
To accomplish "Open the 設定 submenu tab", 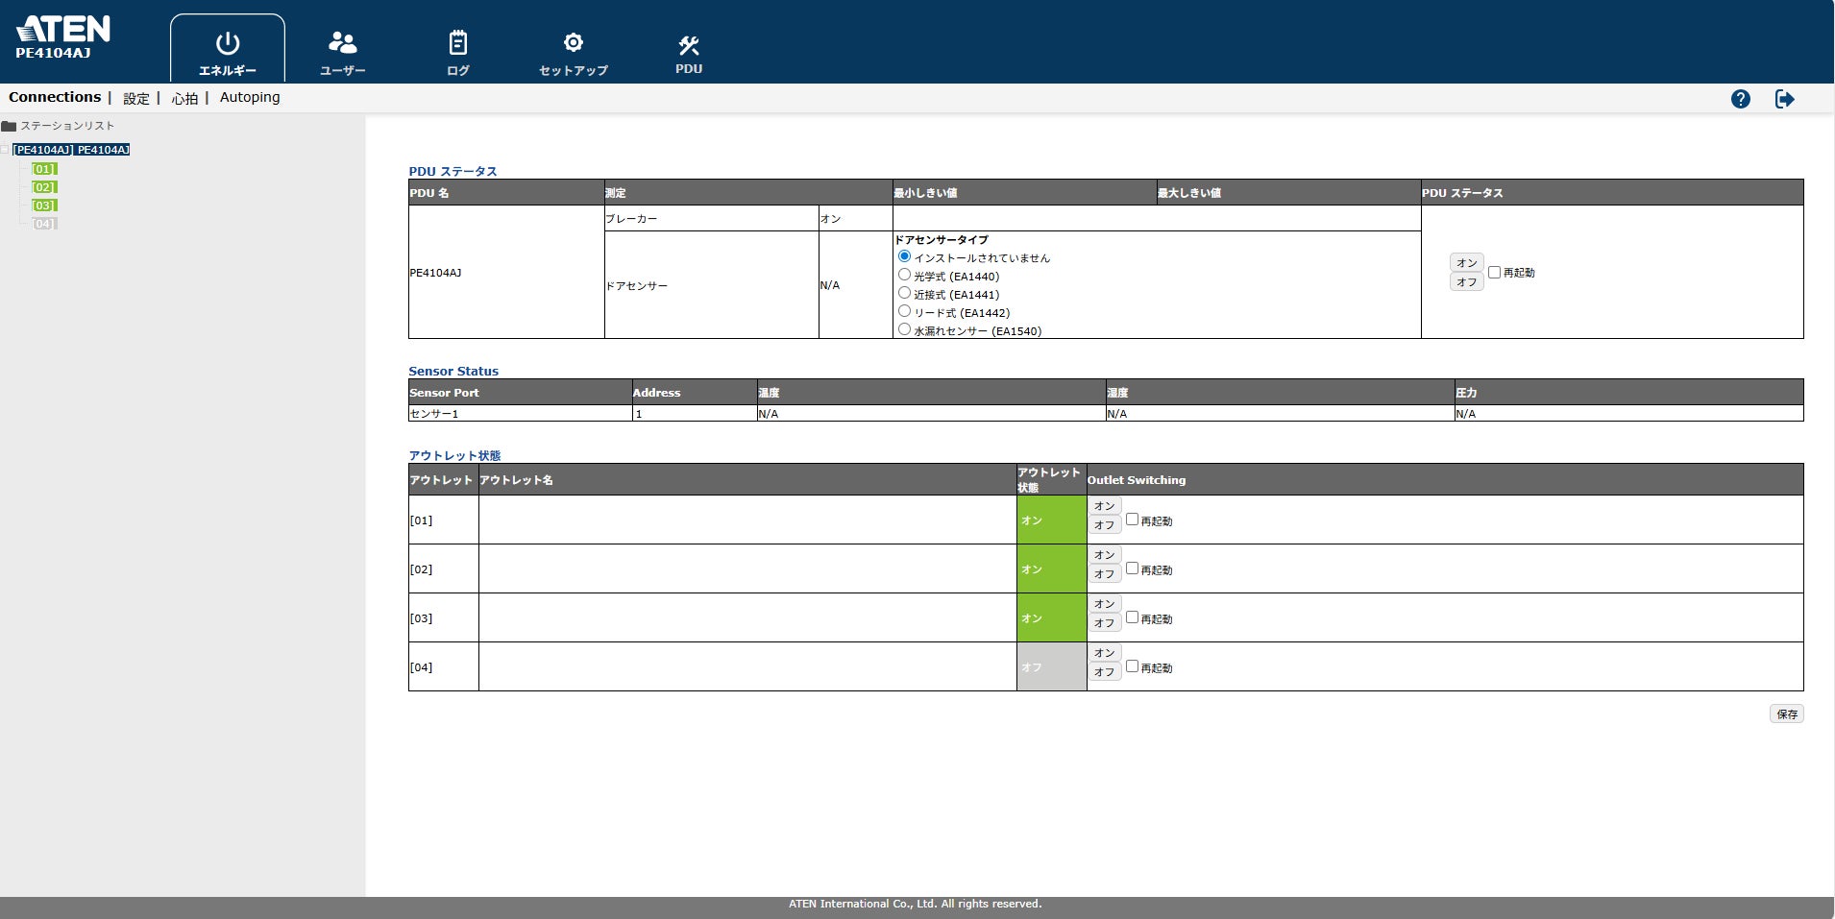I will (x=136, y=98).
